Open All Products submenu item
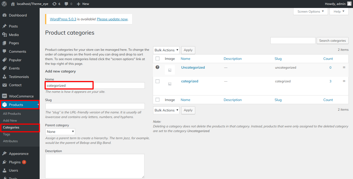353x179 pixels. pos(12,114)
